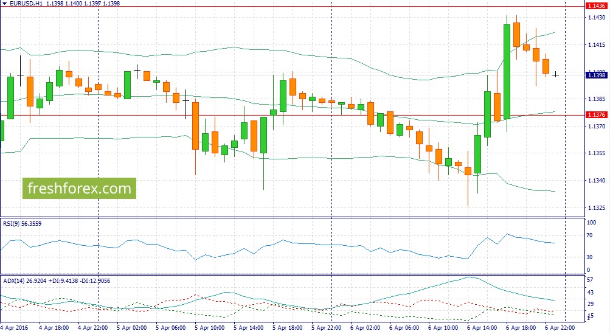The width and height of the screenshot is (610, 334).
Task: Click the 1.1415 price scale label
Action: [594, 45]
